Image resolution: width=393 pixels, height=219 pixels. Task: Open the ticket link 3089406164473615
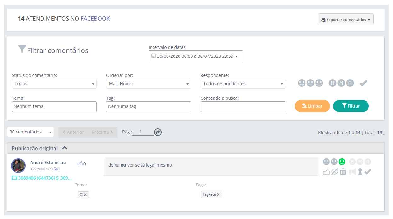click(42, 178)
